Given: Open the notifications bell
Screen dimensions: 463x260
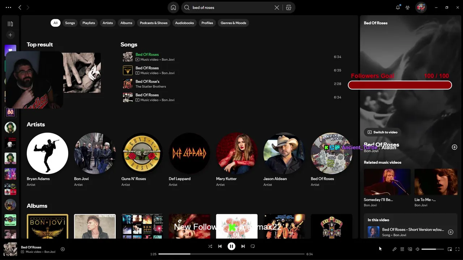Looking at the screenshot, I should (x=398, y=7).
